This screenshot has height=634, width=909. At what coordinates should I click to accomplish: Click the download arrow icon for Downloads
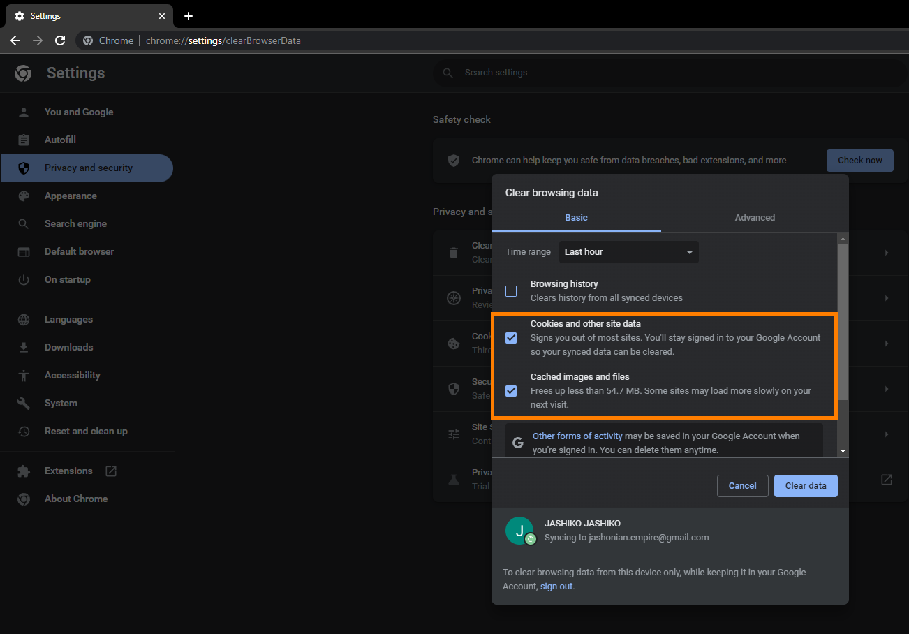24,347
